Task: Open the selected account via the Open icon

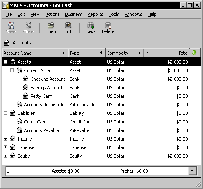Action: (x=50, y=25)
